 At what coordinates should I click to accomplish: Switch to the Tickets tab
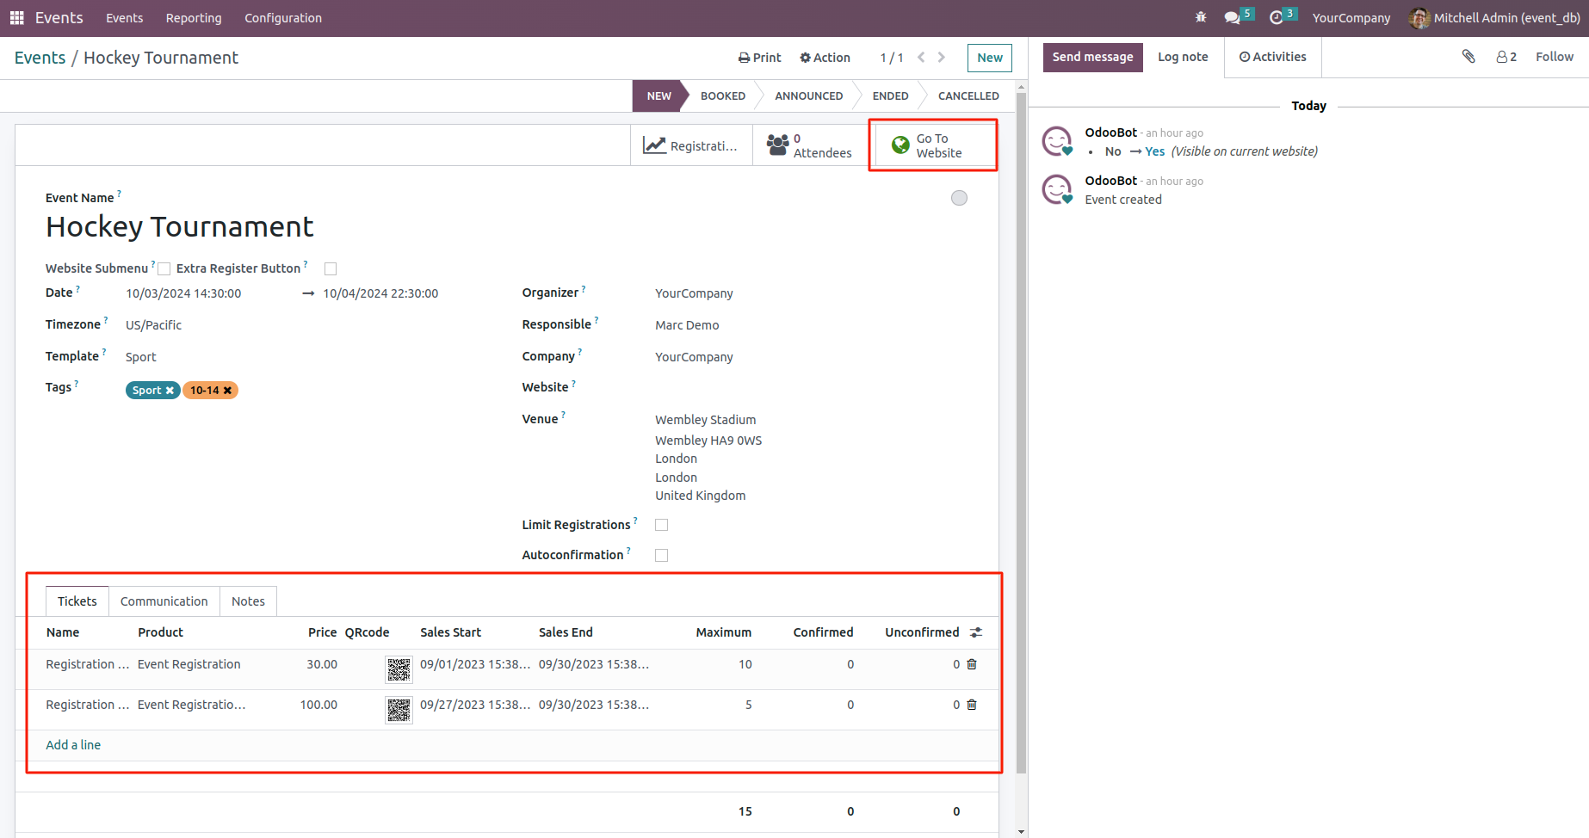pyautogui.click(x=77, y=601)
